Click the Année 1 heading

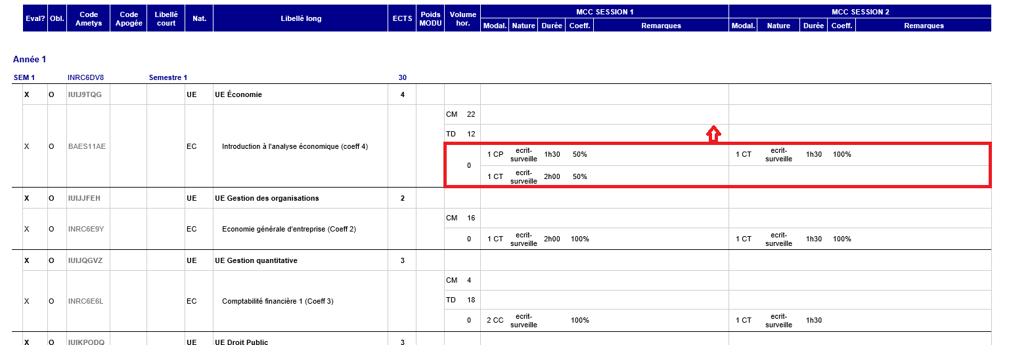[x=30, y=60]
